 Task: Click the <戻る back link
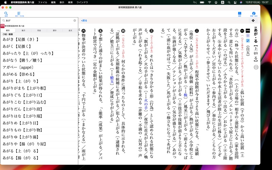(84, 20)
